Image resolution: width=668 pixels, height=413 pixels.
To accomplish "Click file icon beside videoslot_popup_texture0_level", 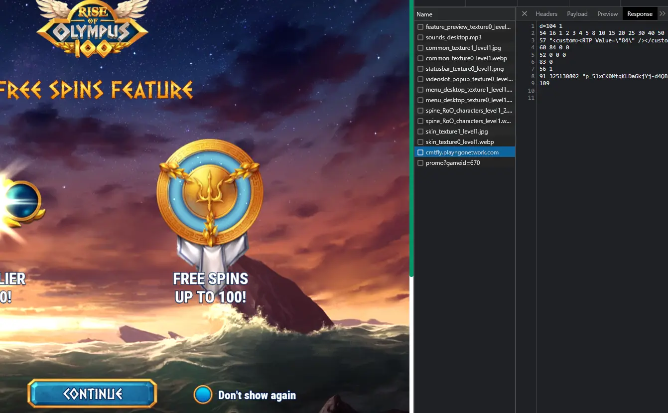I will 420,79.
